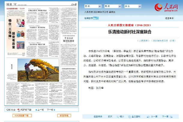Click the diamond arrow before 上一版

click(x=36, y=110)
